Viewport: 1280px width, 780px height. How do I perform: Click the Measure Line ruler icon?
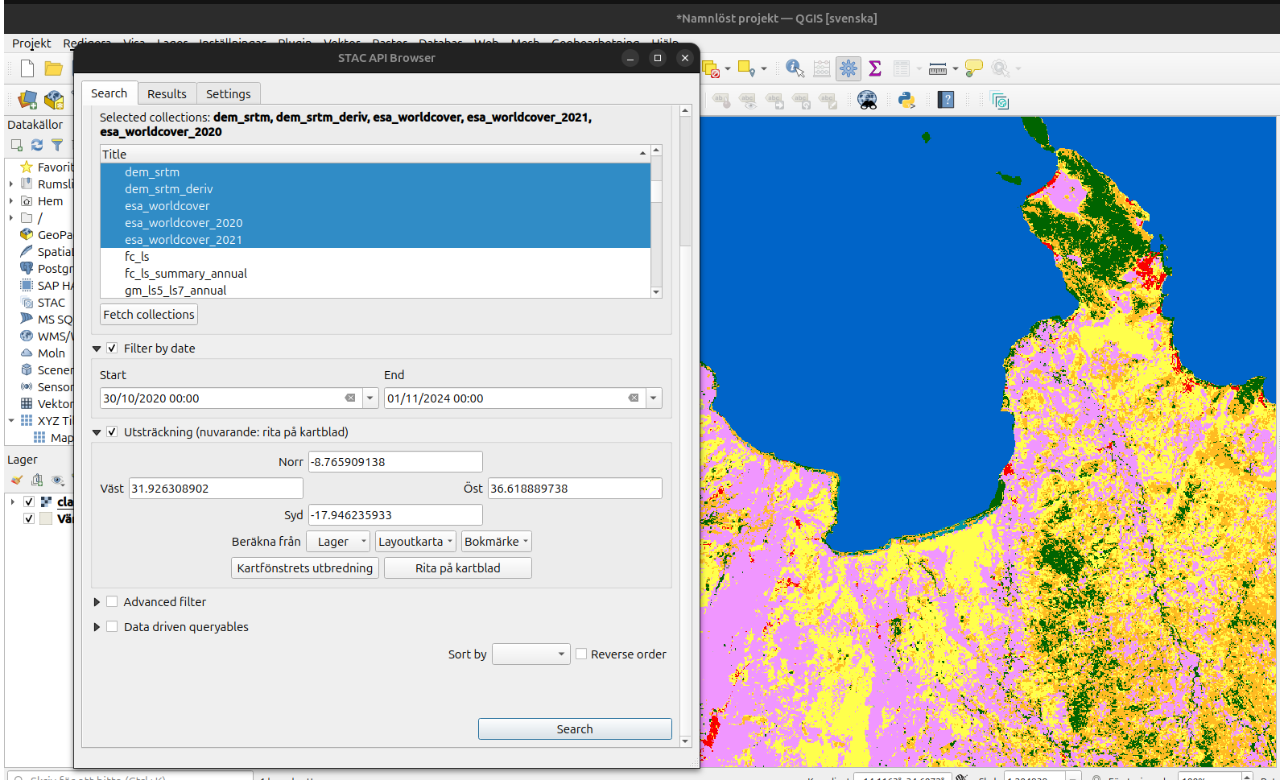(938, 69)
